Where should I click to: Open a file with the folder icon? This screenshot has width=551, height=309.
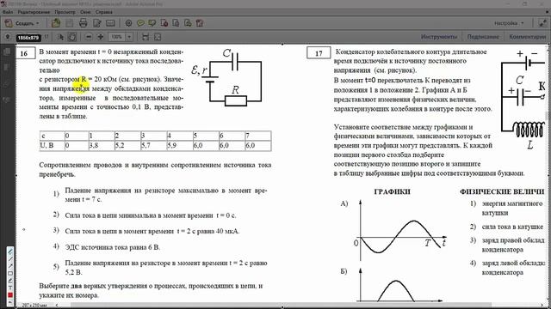pyautogui.click(x=56, y=23)
